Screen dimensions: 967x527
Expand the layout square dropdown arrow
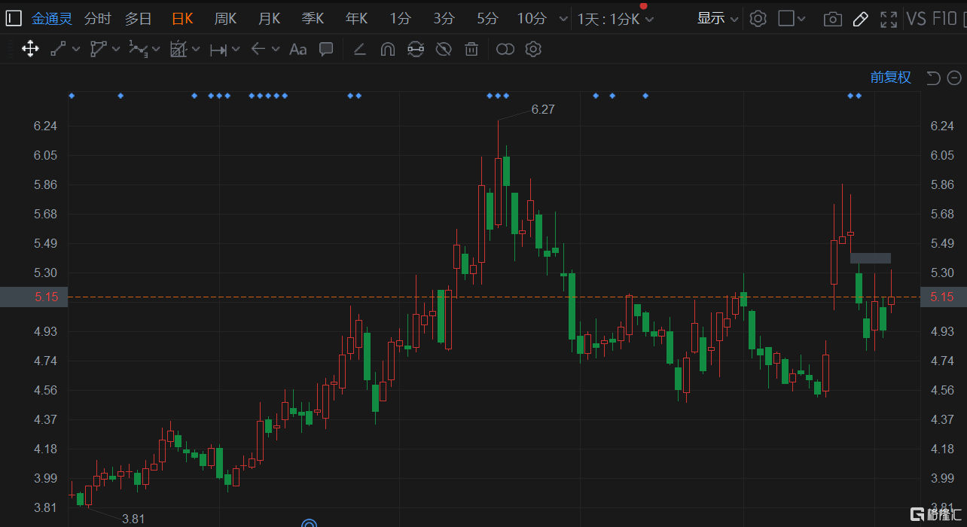[802, 19]
